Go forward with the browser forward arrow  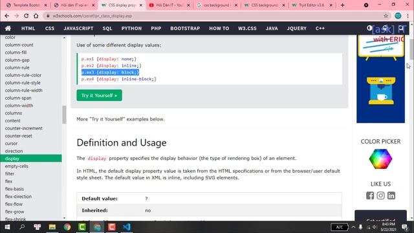pyautogui.click(x=16, y=16)
